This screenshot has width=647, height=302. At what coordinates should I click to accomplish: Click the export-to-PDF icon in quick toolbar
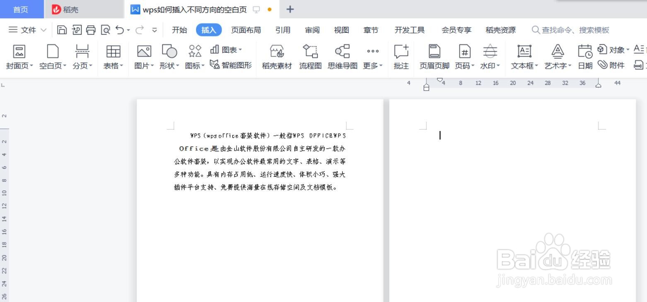pyautogui.click(x=77, y=30)
